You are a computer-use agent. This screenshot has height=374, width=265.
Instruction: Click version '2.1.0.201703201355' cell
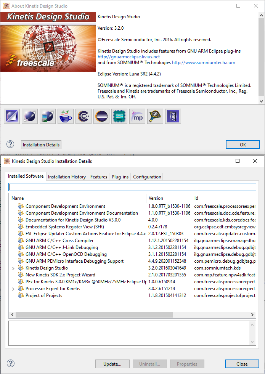167,275
